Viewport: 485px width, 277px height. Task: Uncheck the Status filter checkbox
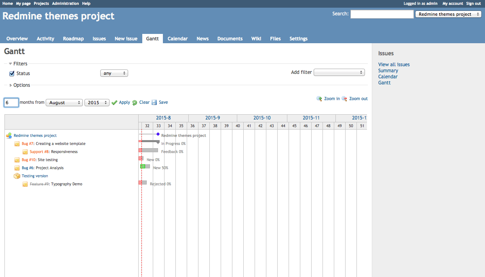[12, 73]
